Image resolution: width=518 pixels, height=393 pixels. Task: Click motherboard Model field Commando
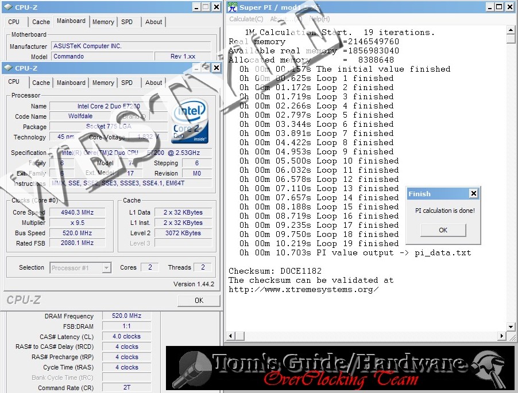point(102,56)
